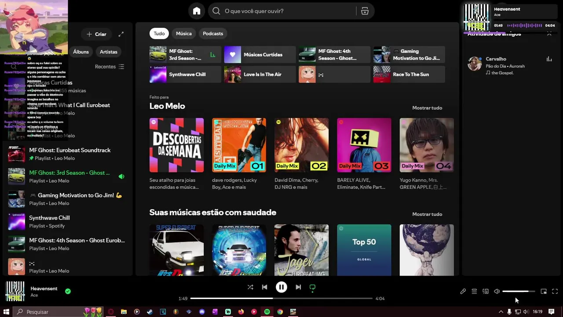563x317 pixels.
Task: Expand library with the arrows icon
Action: point(121,34)
